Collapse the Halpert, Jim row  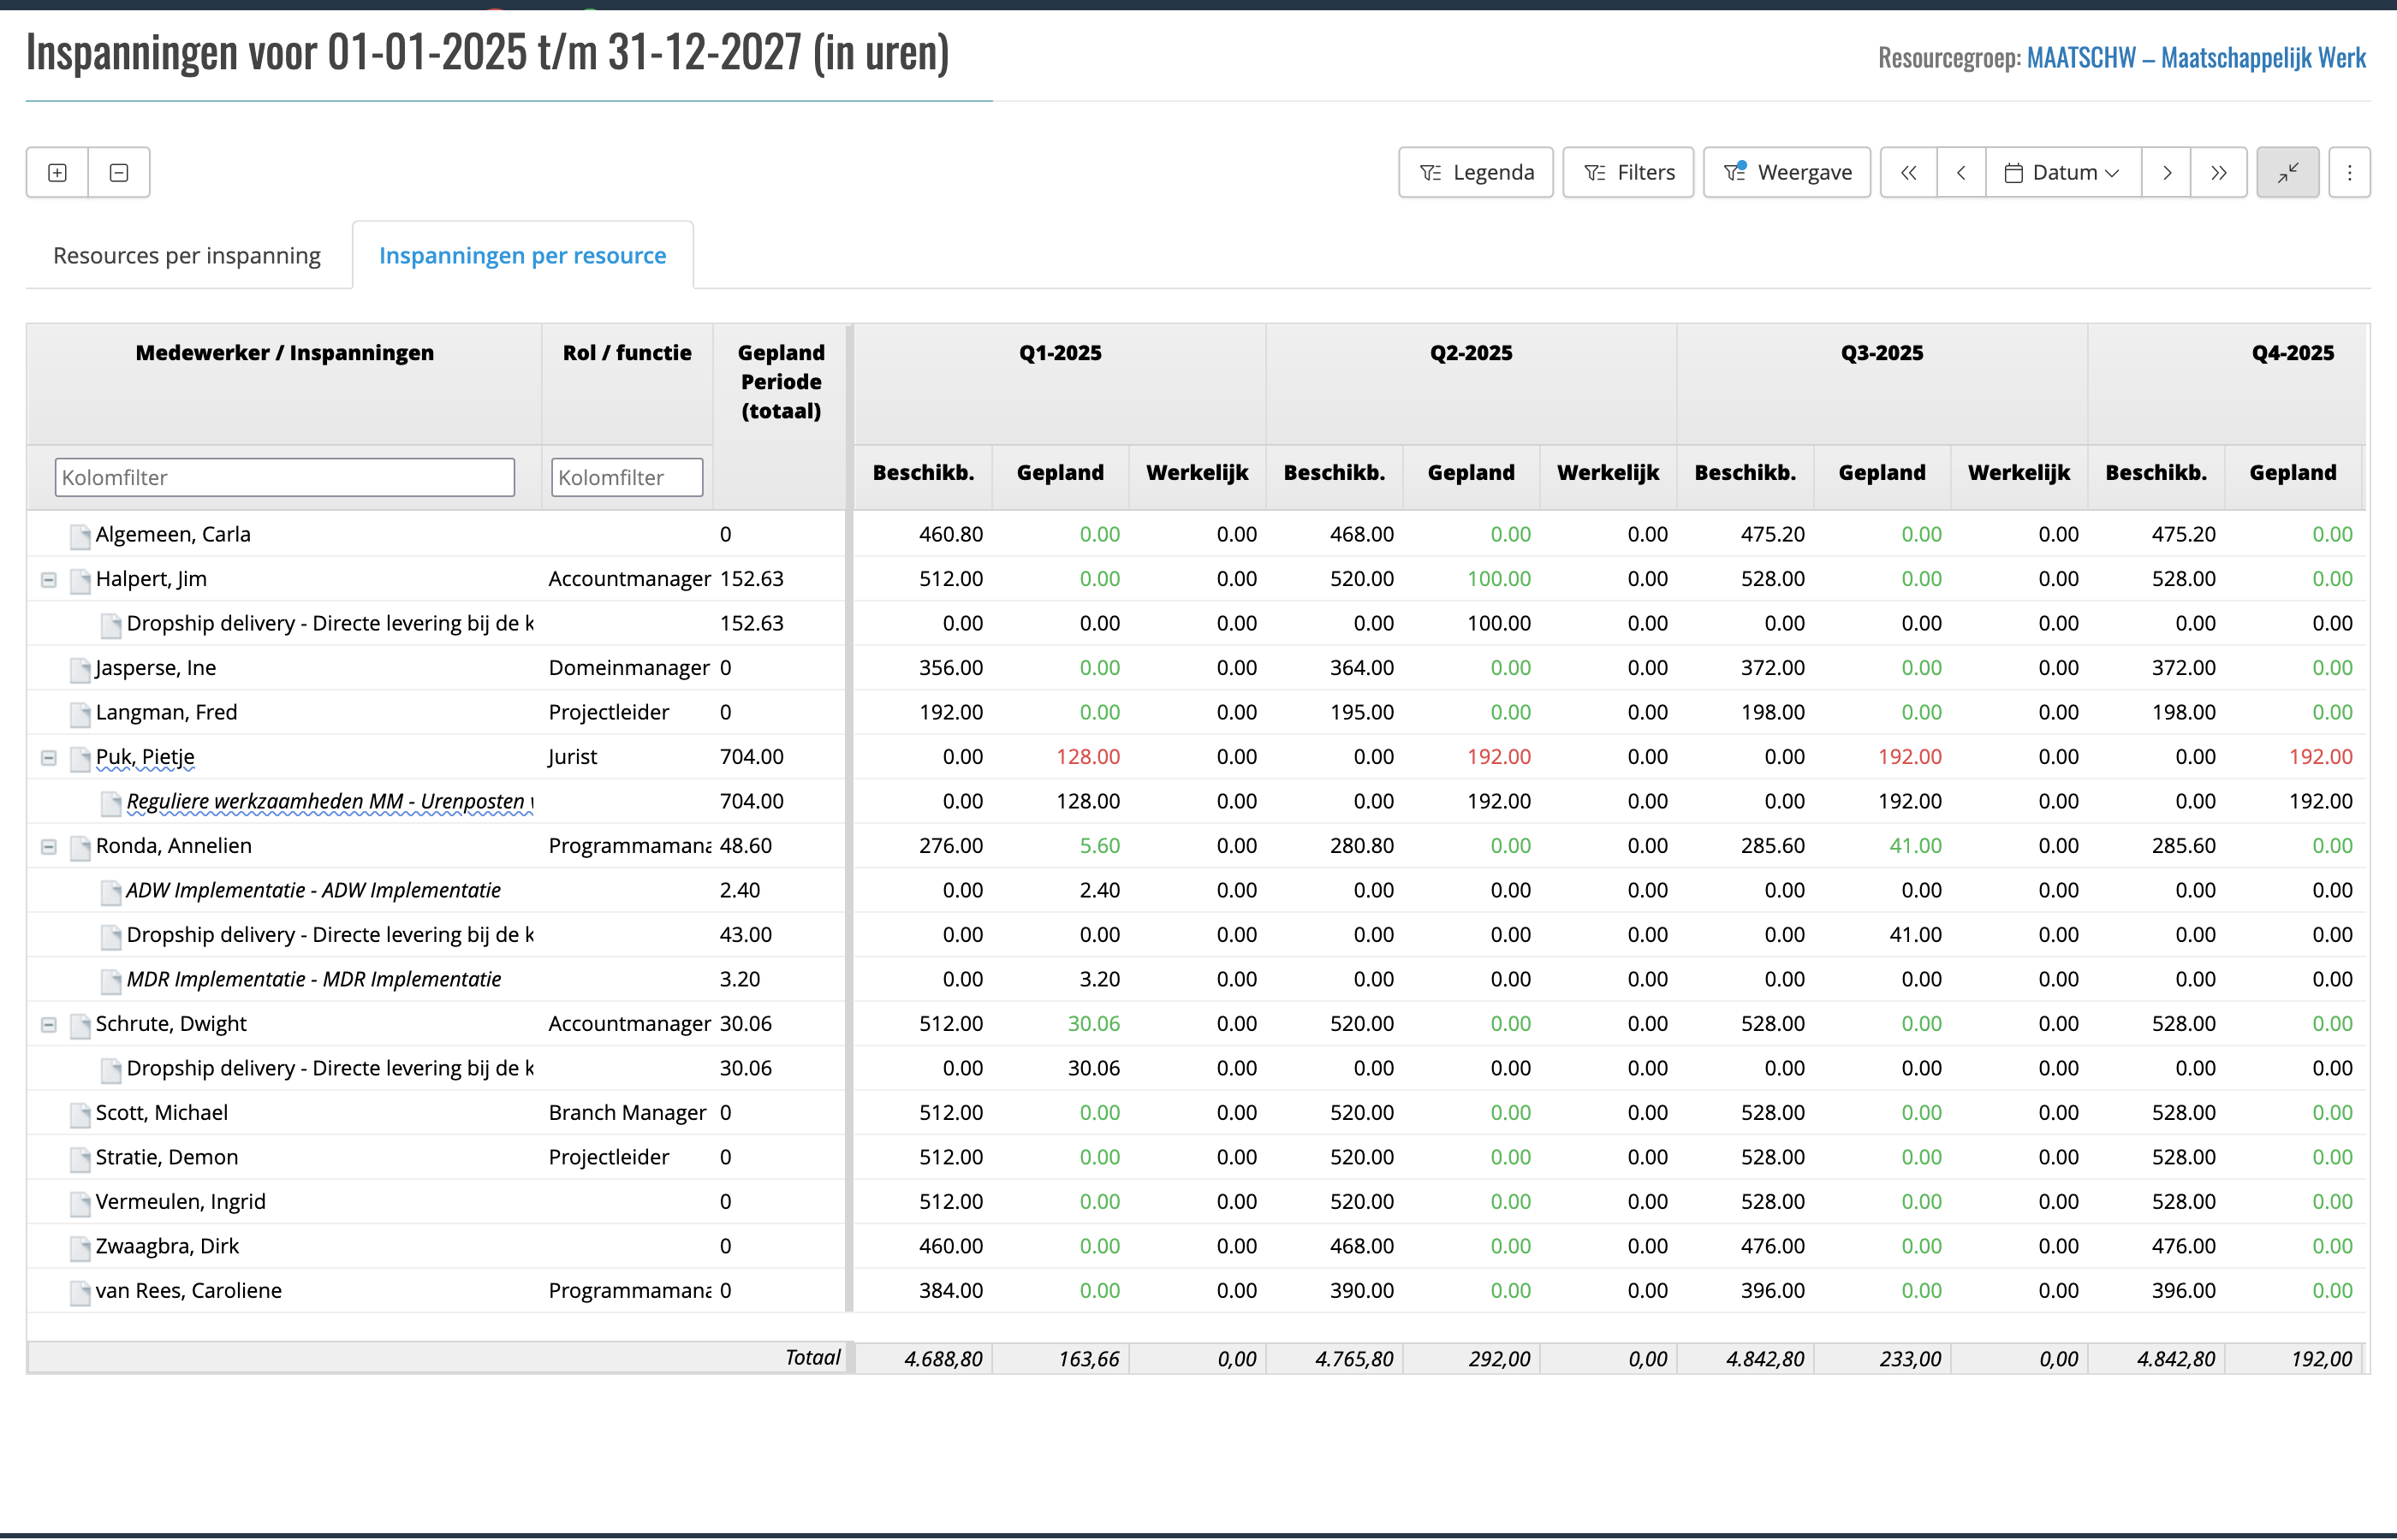pyautogui.click(x=48, y=580)
